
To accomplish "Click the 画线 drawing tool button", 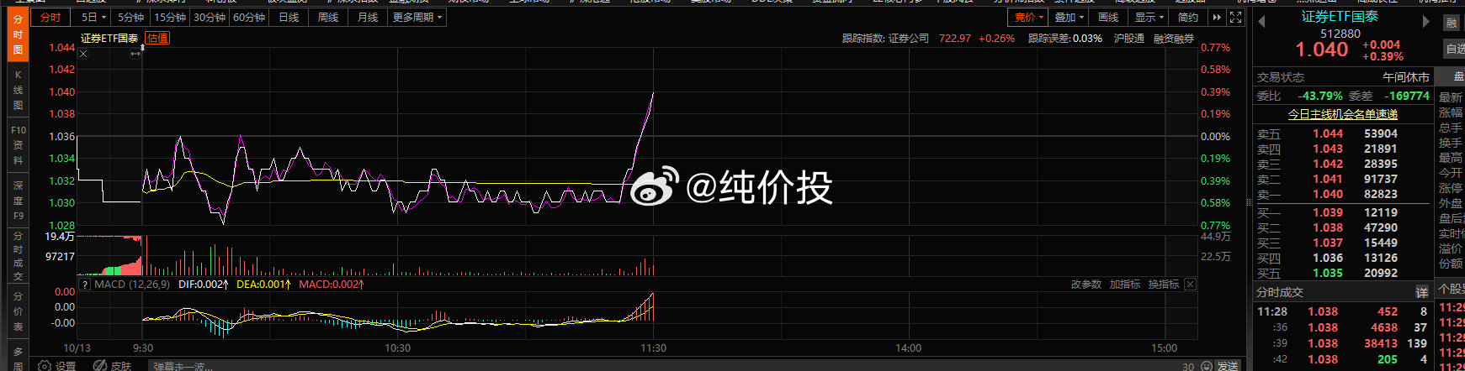I will coord(1108,17).
